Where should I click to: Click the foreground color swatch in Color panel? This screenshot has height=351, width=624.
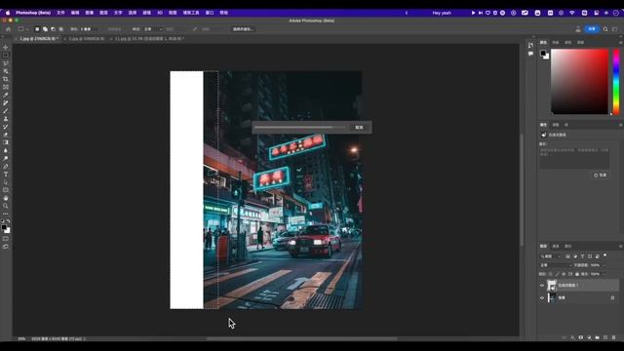[x=543, y=53]
